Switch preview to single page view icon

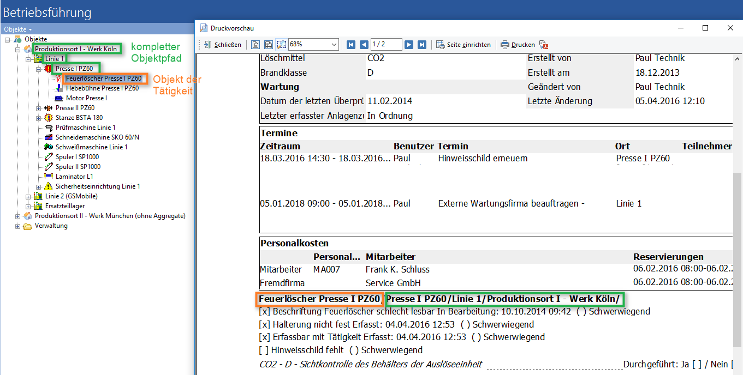(x=255, y=45)
